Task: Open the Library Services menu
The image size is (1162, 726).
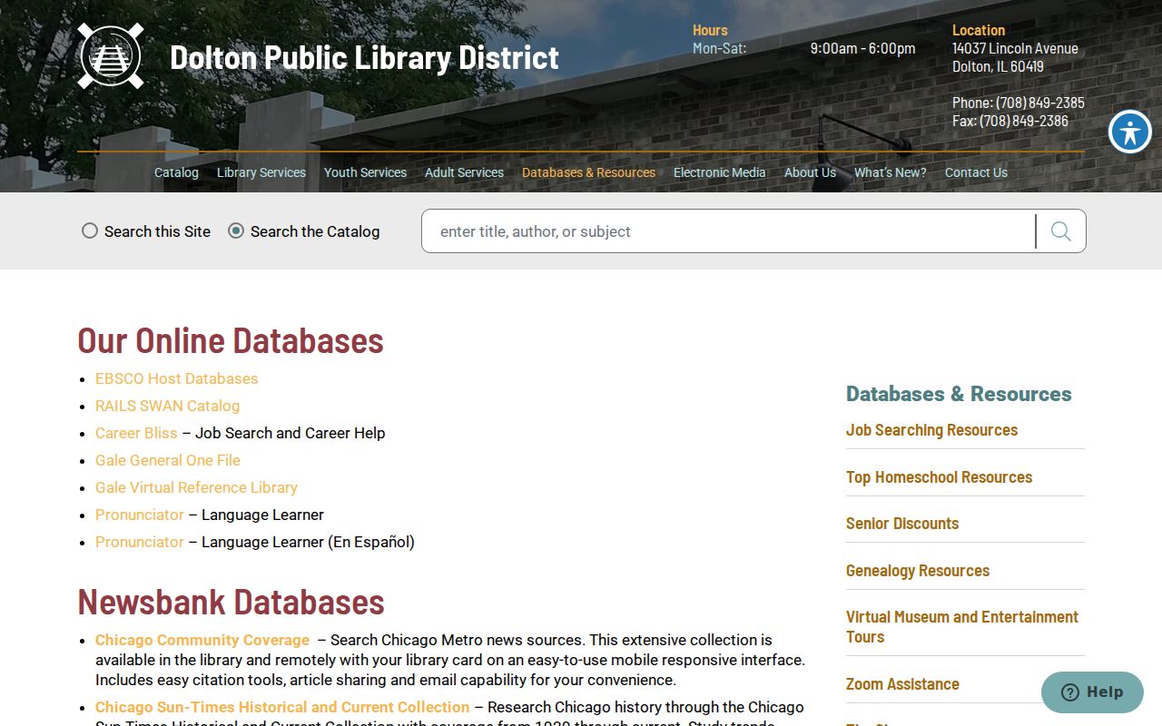Action: tap(261, 172)
